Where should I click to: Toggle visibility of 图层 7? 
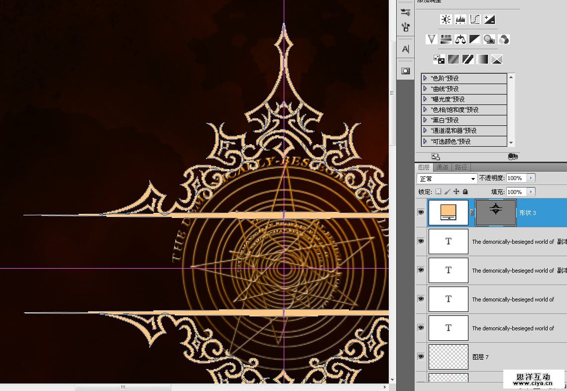tap(421, 357)
